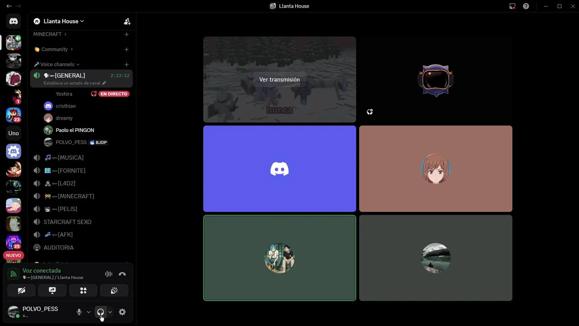This screenshot has width=579, height=326.
Task: Add channel in Community category
Action: tap(127, 49)
